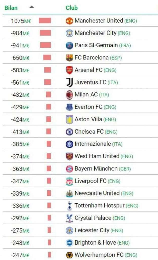Open Bayern München via its crest
This screenshot has height=260, width=158.
point(69,168)
